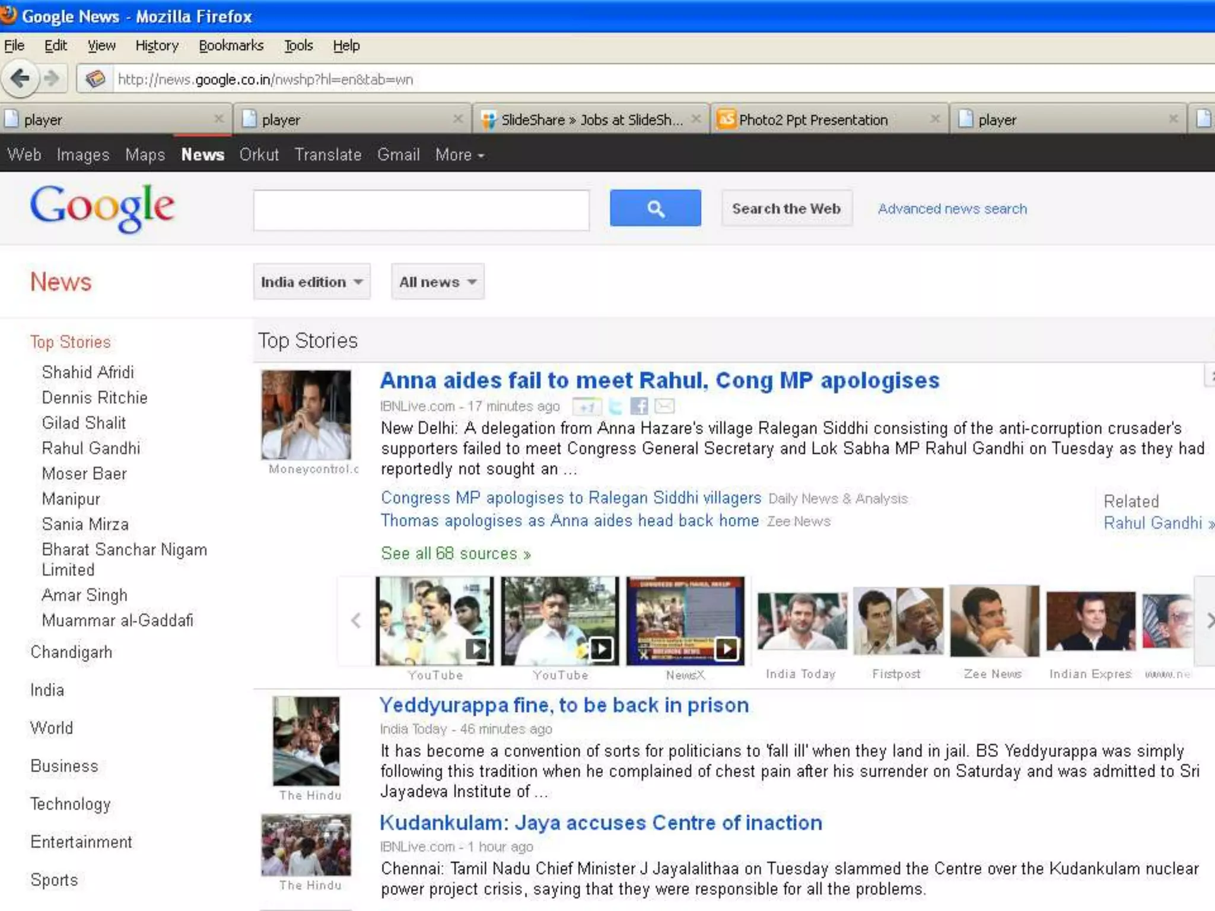Click the site identity icon in address bar

click(x=95, y=79)
